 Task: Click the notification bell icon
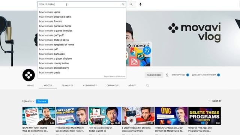tap(167, 75)
